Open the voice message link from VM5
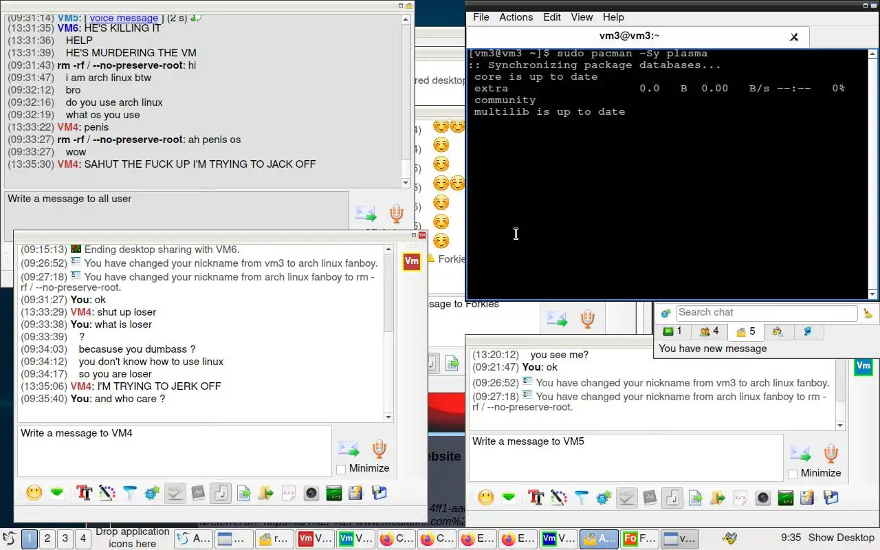 pyautogui.click(x=124, y=18)
